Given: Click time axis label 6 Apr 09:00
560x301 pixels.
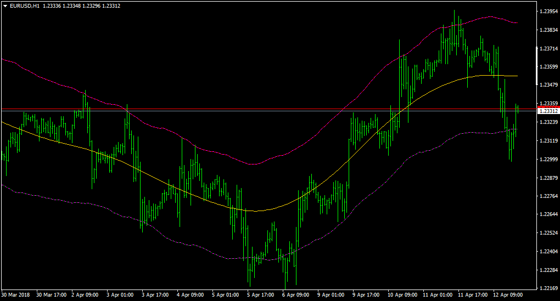Looking at the screenshot, I should pos(296,295).
